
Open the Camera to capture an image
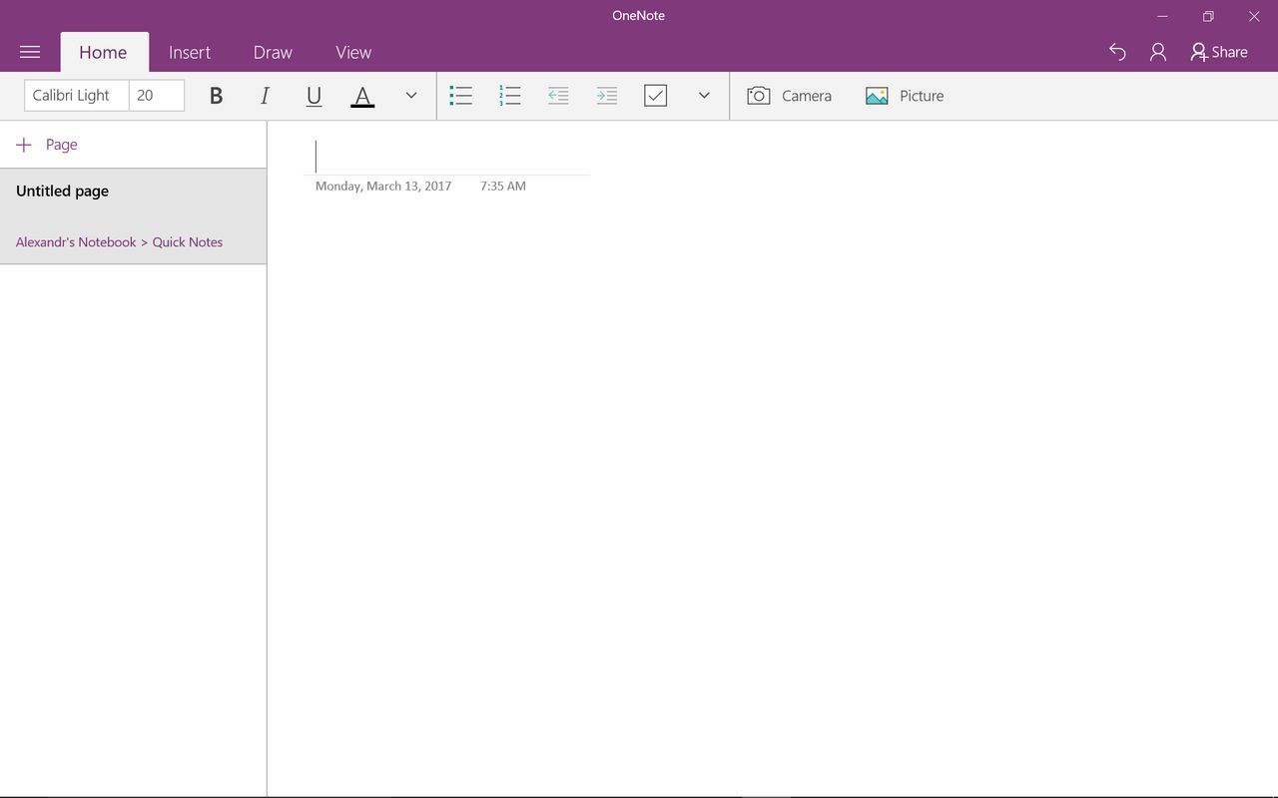coord(789,96)
